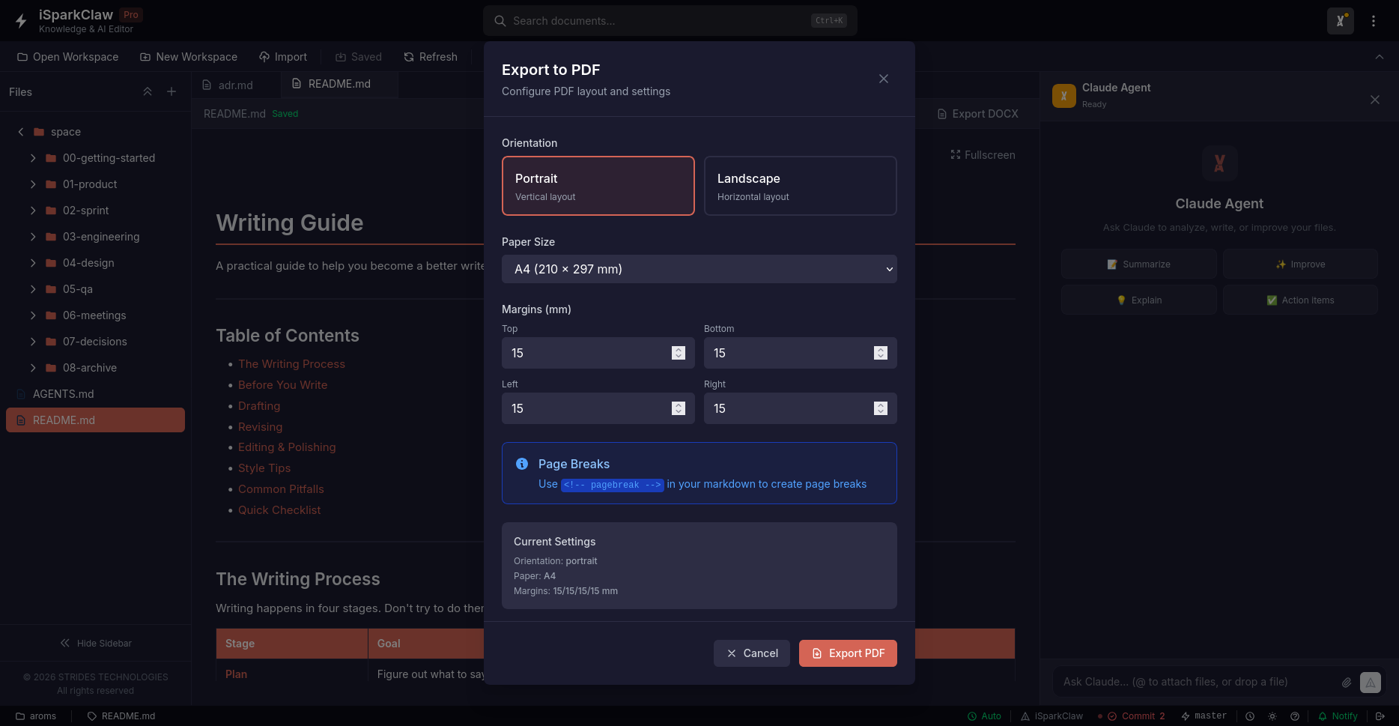Click the Improve quick action
This screenshot has height=726, width=1399.
pos(1300,264)
